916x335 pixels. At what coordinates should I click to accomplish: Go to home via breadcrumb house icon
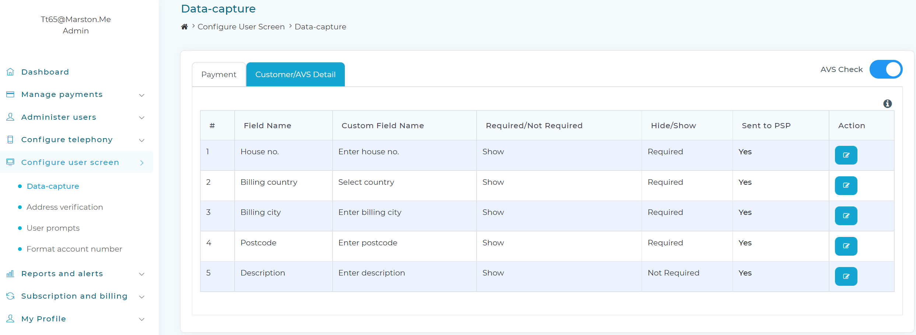185,27
